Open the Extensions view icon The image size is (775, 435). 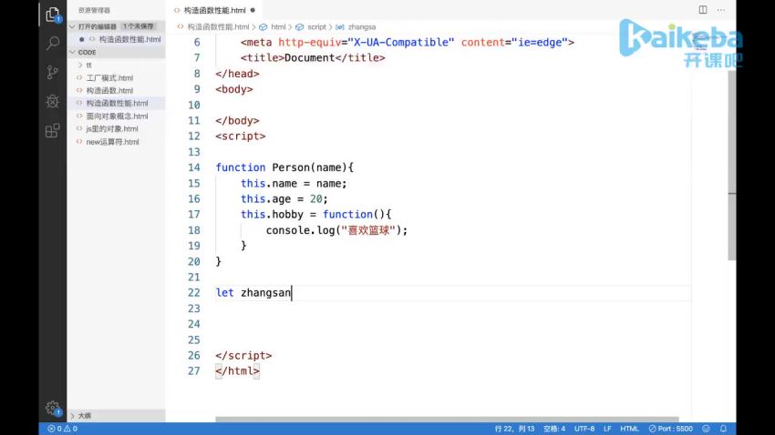pyautogui.click(x=52, y=131)
